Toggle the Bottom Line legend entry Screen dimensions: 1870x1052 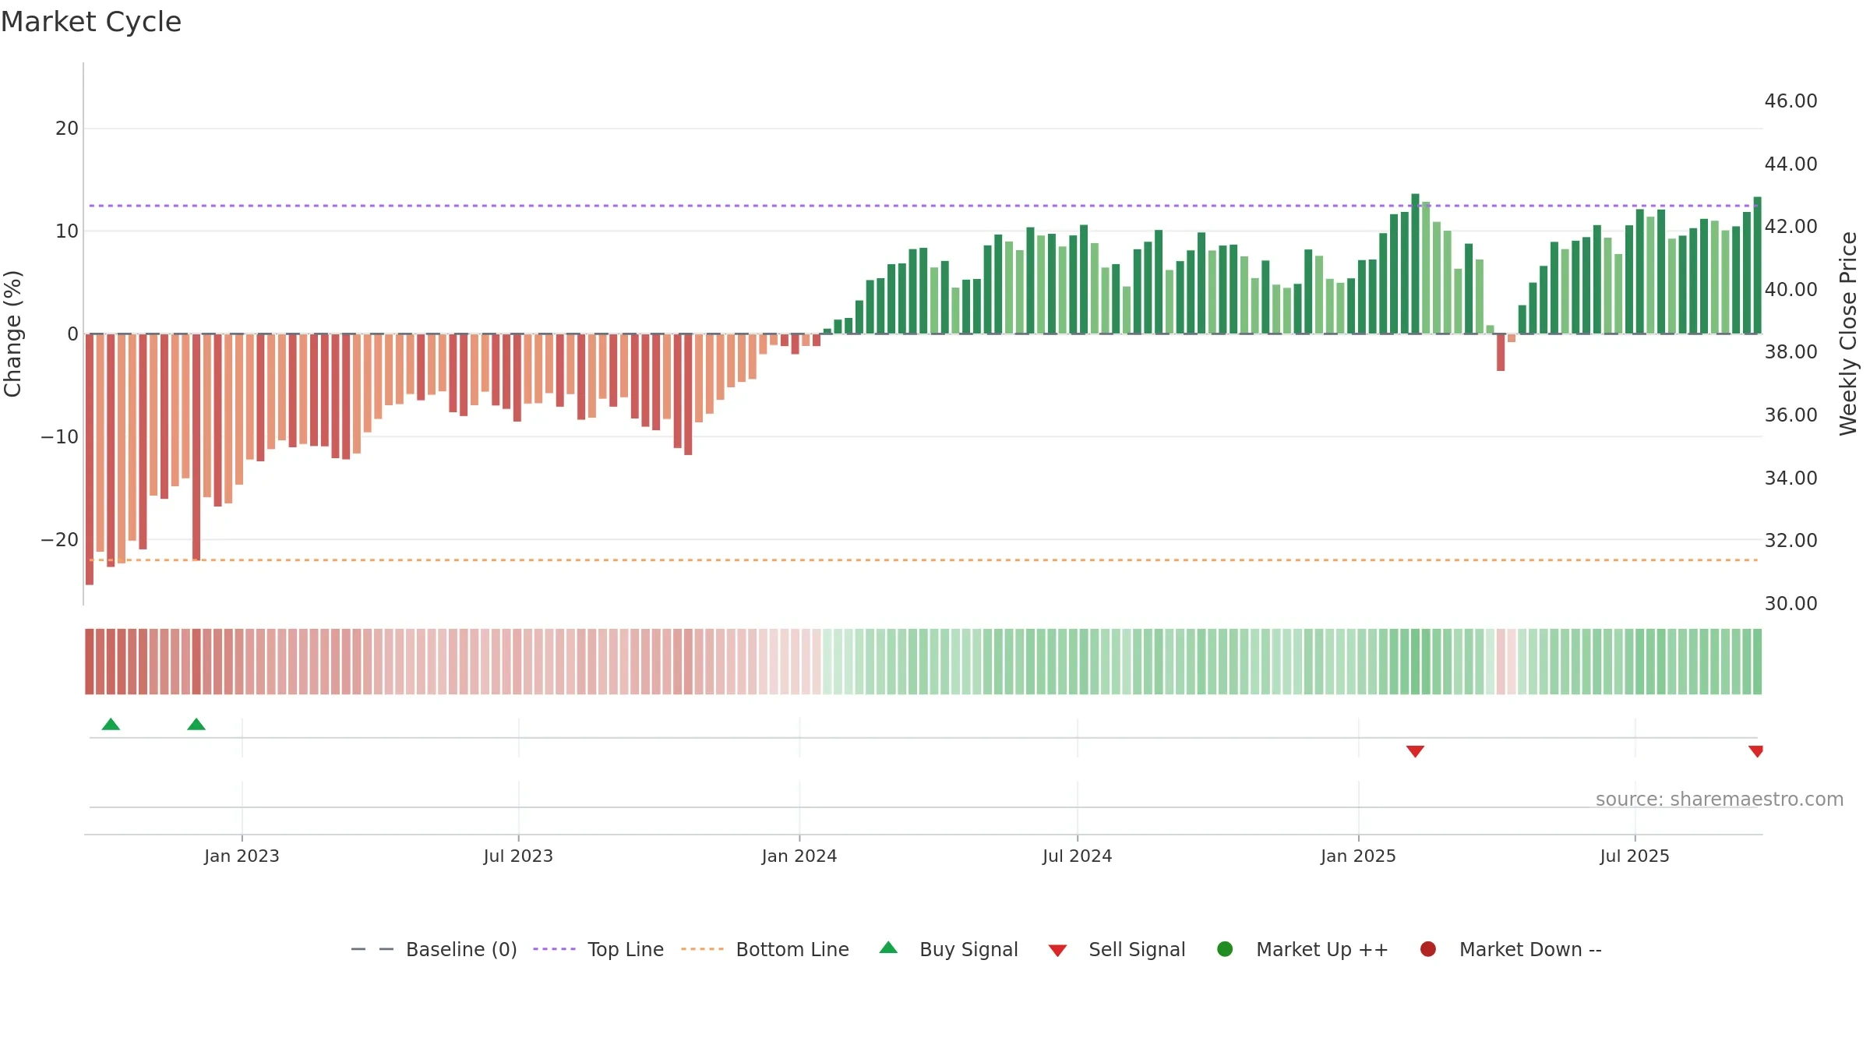coord(765,949)
